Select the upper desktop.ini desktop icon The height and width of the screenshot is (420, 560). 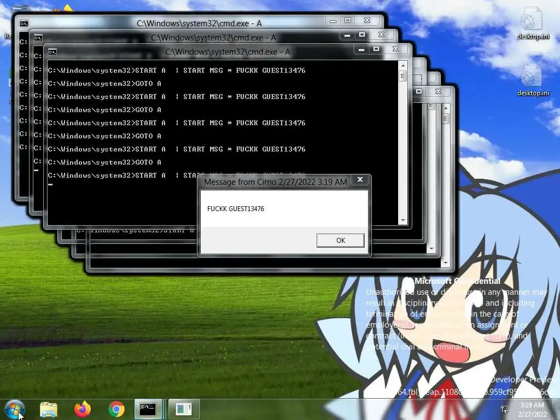[x=533, y=24]
